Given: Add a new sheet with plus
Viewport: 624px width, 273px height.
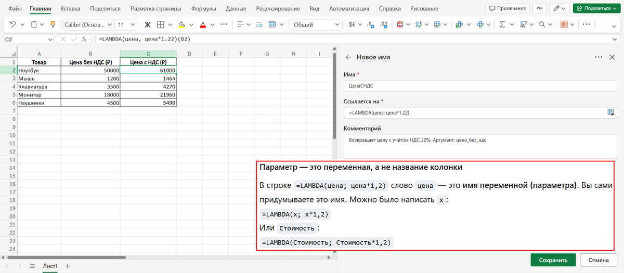Looking at the screenshot, I should (x=67, y=265).
